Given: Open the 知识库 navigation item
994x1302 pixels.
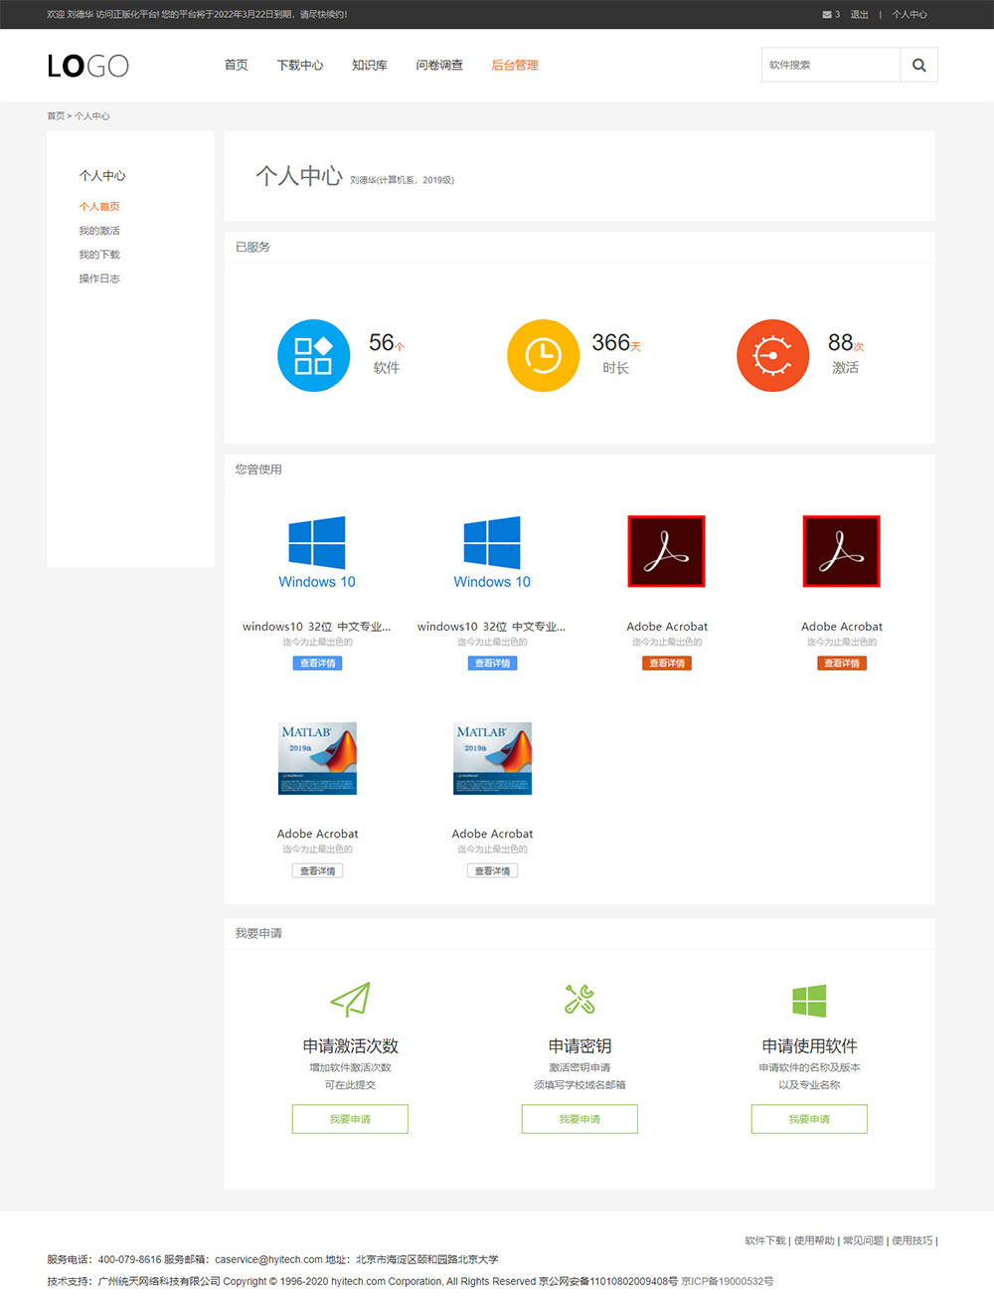Looking at the screenshot, I should (x=369, y=66).
